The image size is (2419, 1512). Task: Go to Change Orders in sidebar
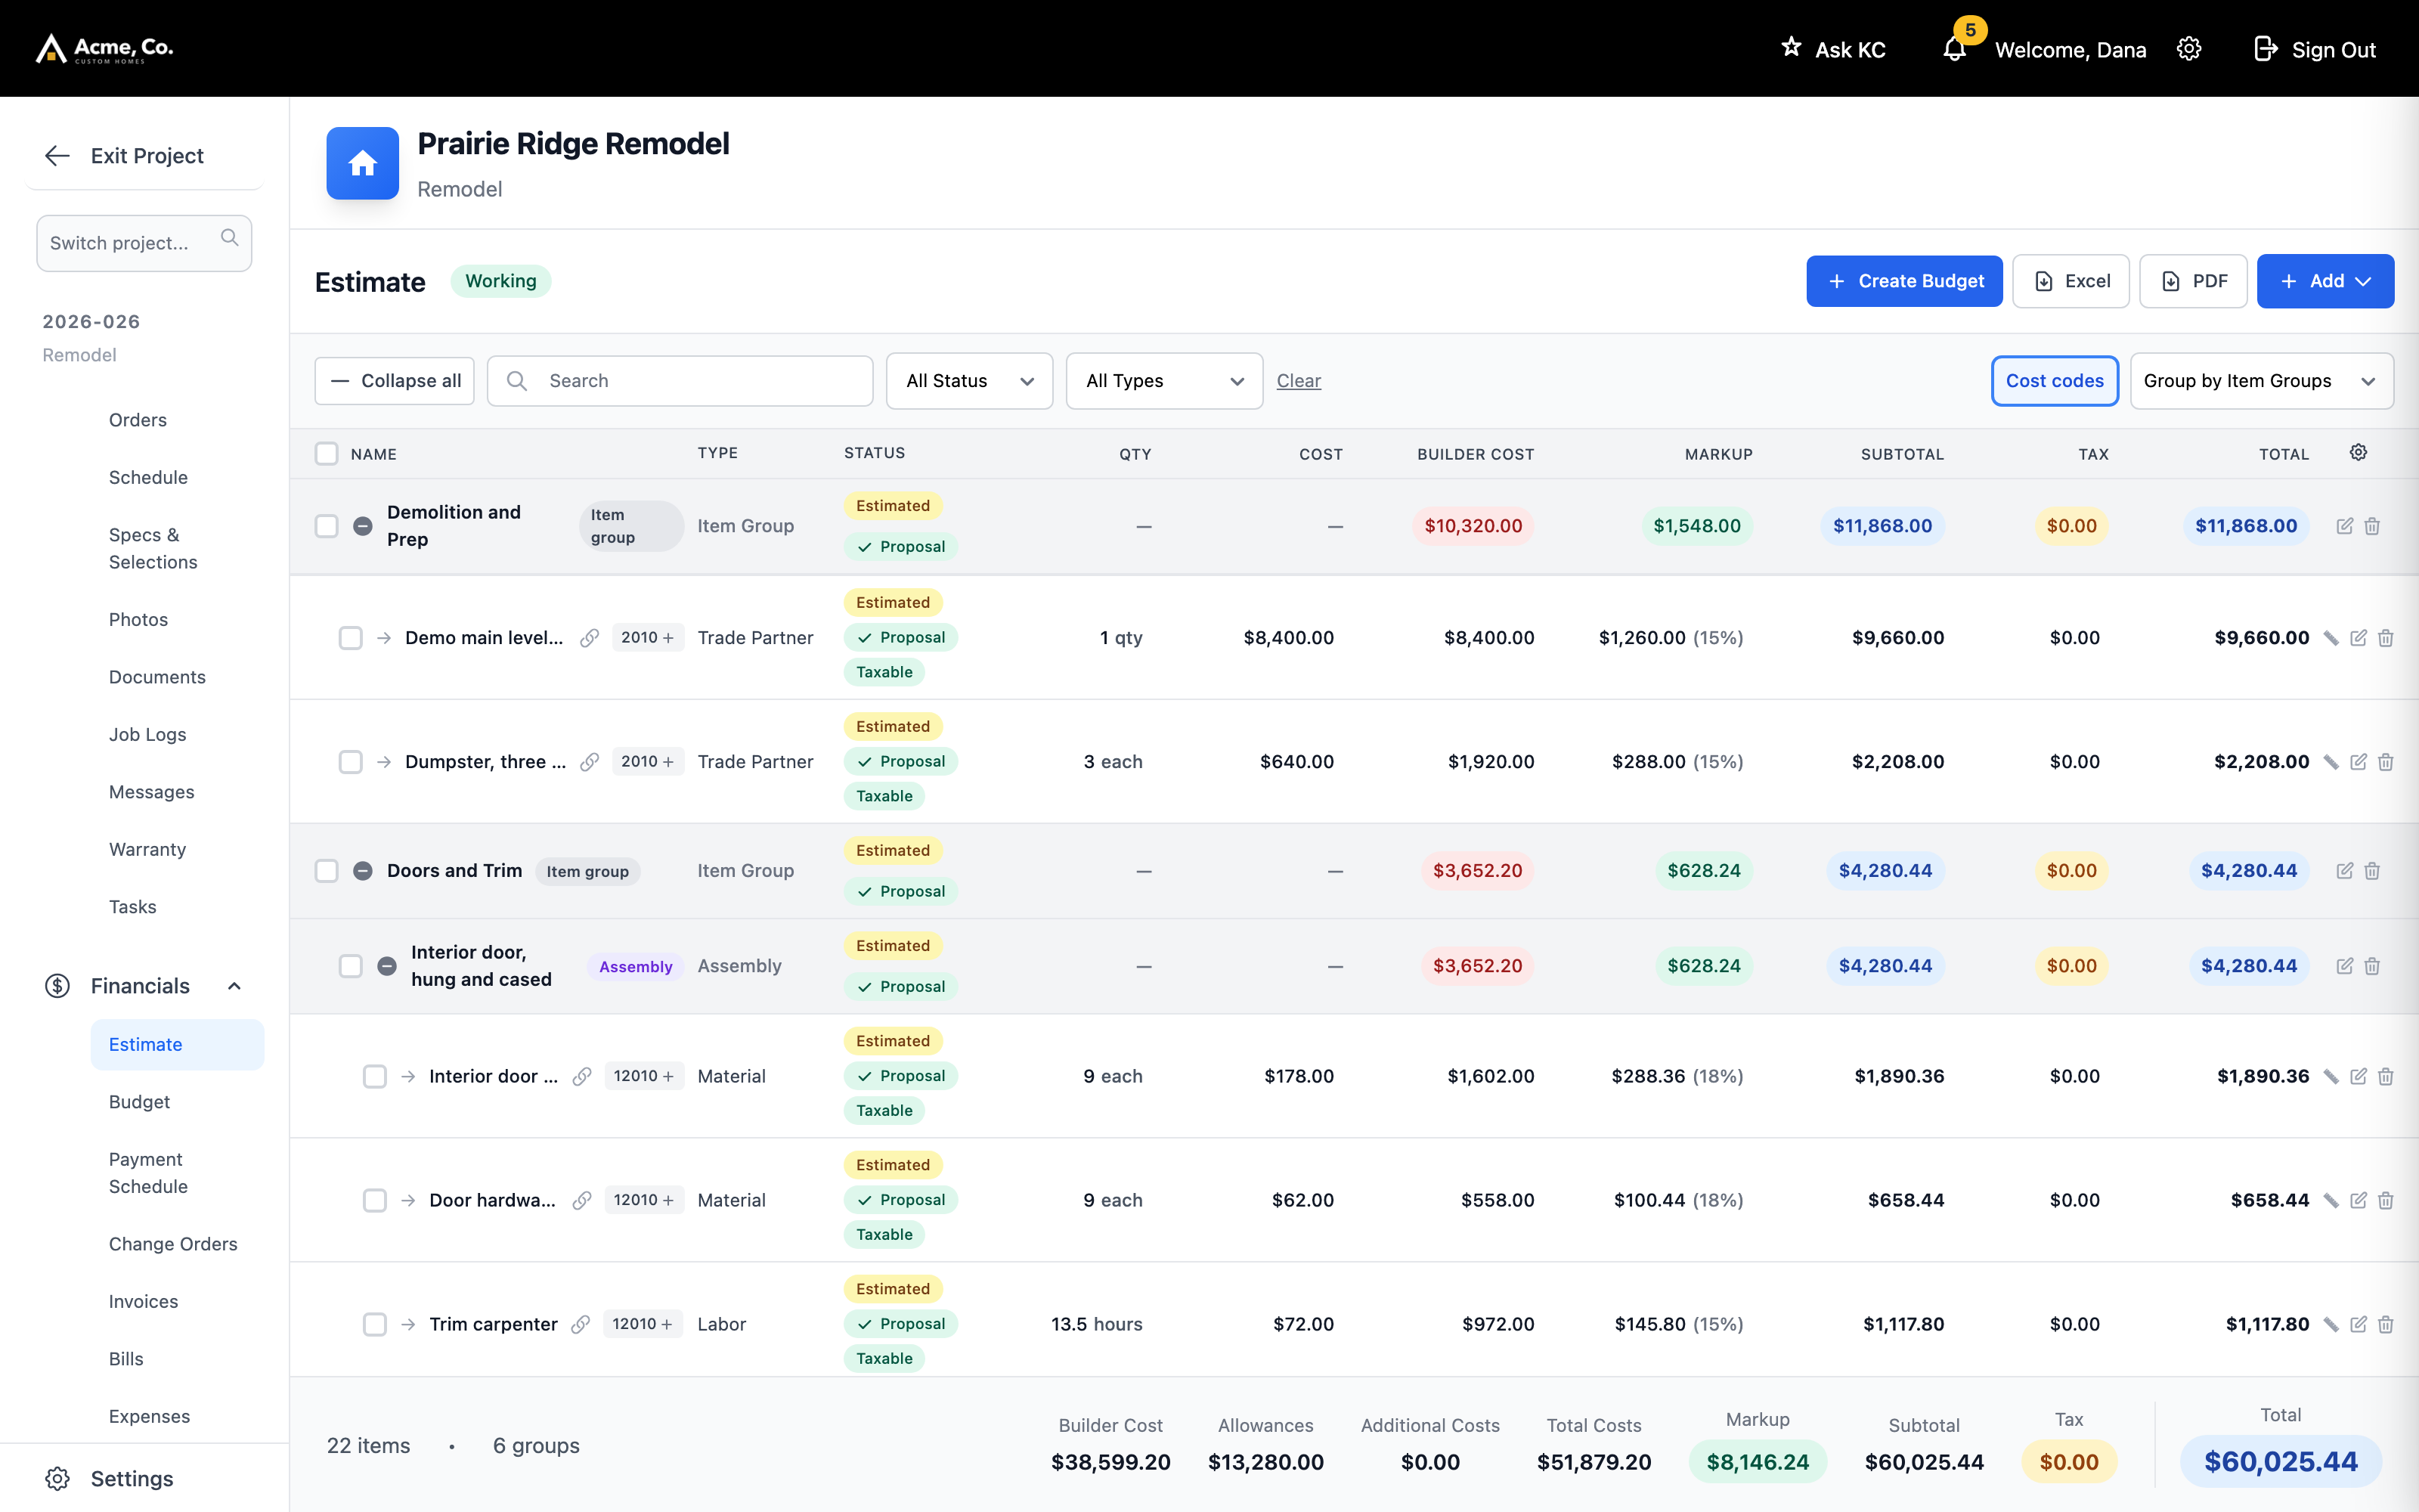(x=173, y=1244)
